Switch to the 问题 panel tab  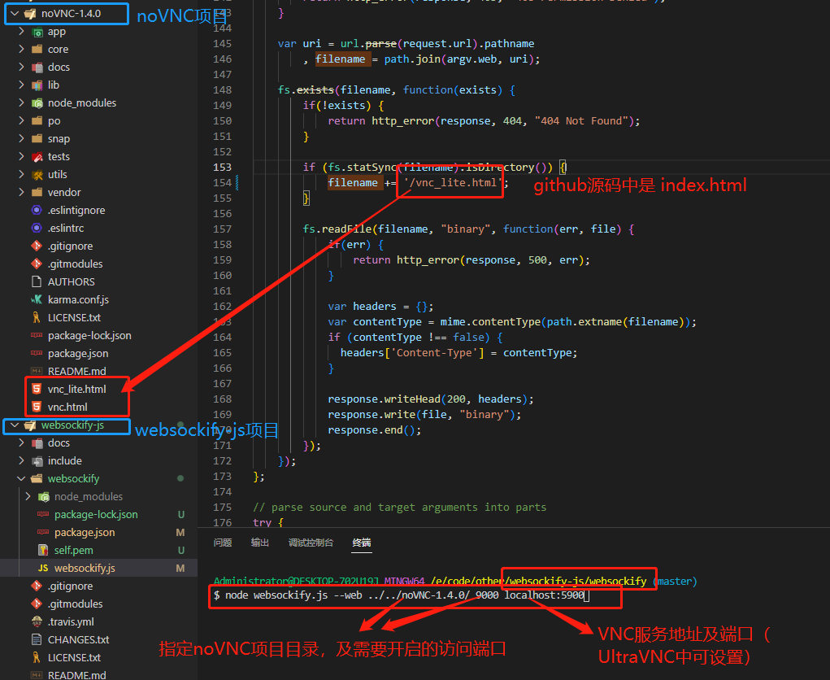coord(223,543)
